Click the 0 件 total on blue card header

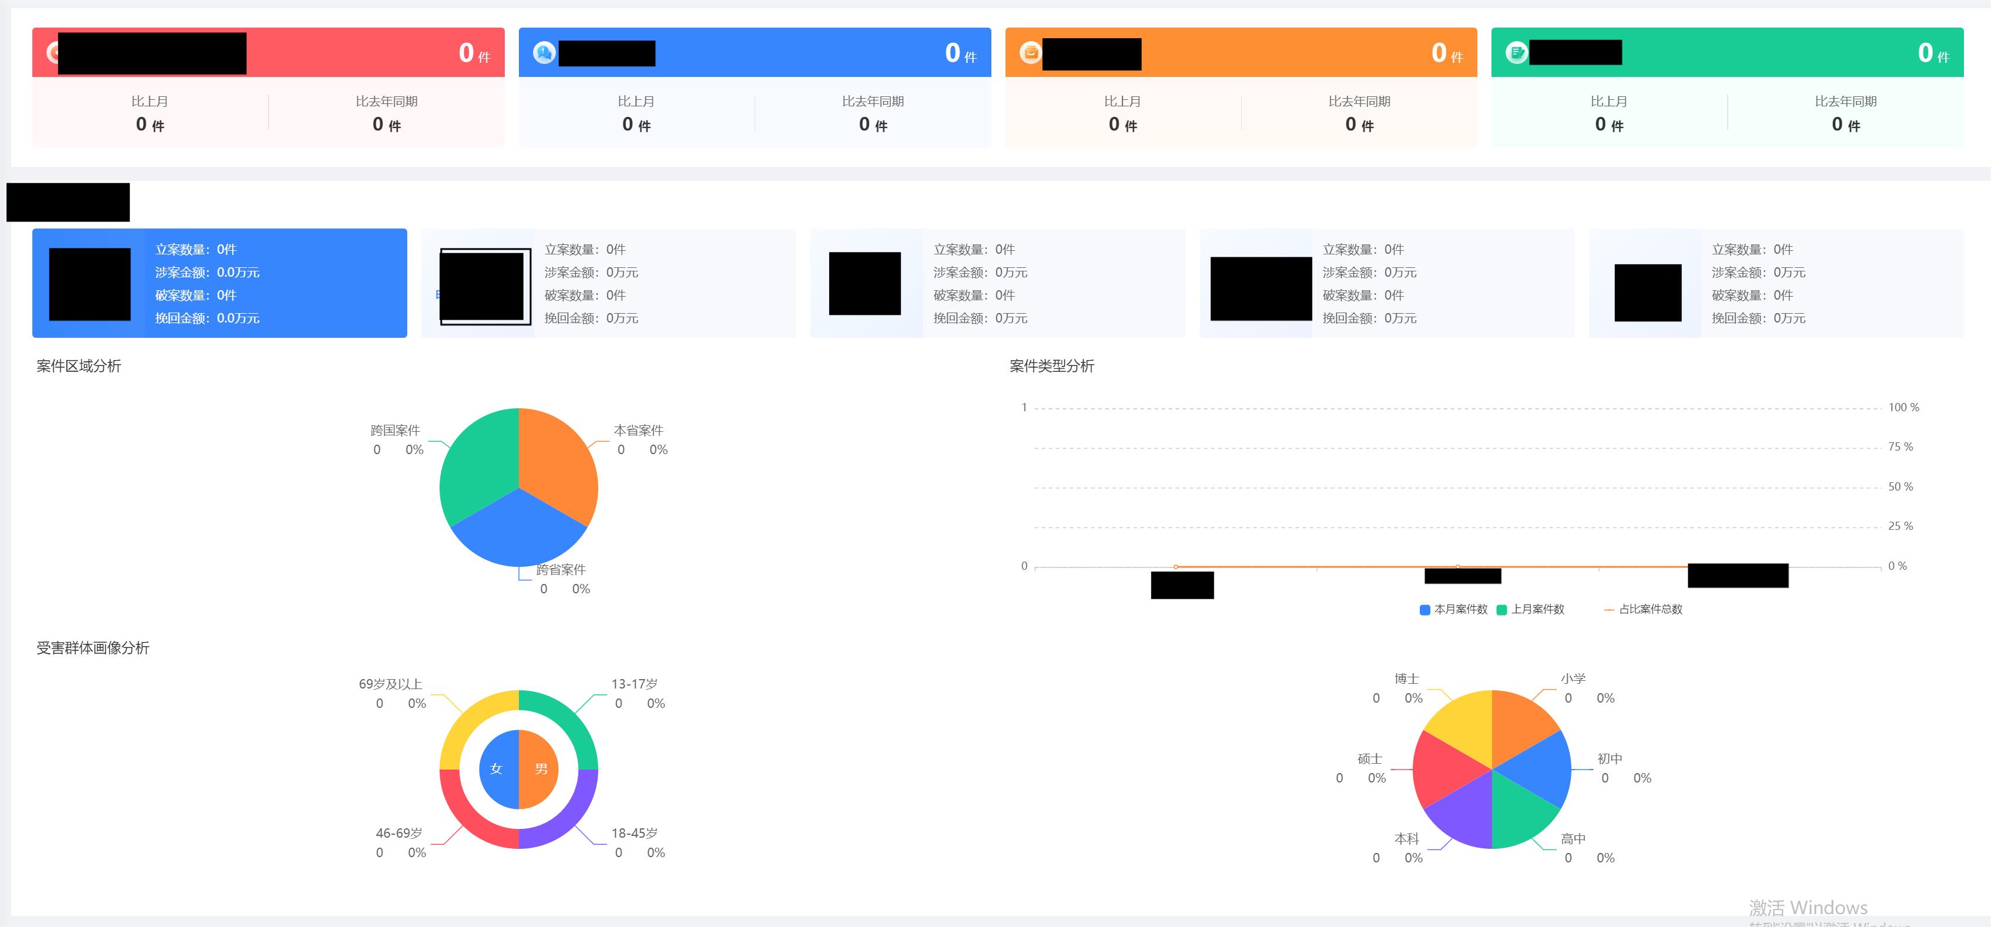961,53
